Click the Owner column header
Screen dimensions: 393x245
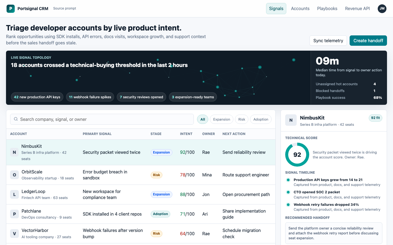(209, 134)
